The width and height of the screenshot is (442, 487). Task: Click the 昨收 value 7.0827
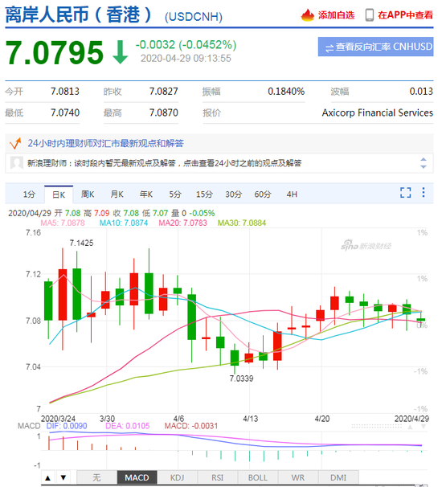[x=164, y=92]
